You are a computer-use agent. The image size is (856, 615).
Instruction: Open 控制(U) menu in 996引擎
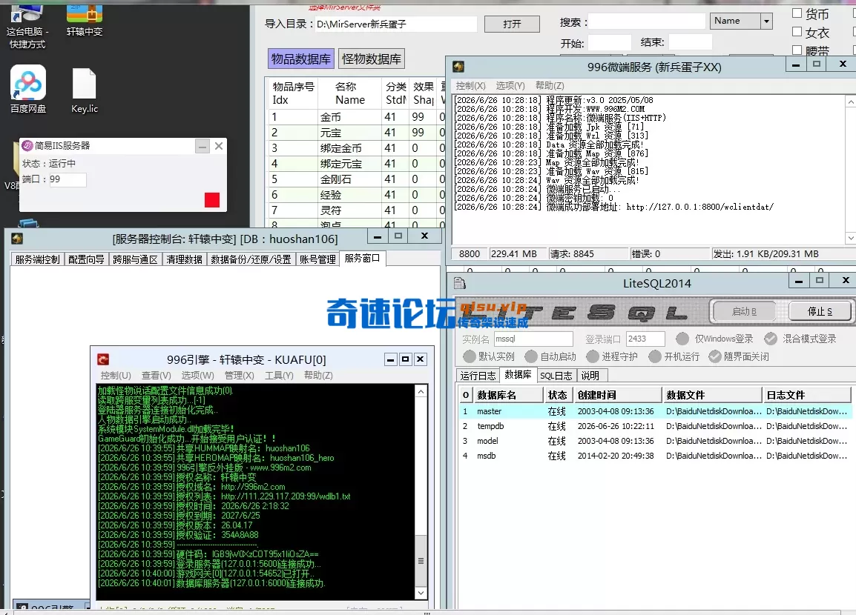116,375
